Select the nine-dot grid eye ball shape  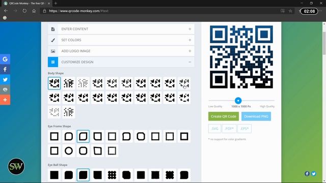(112, 175)
